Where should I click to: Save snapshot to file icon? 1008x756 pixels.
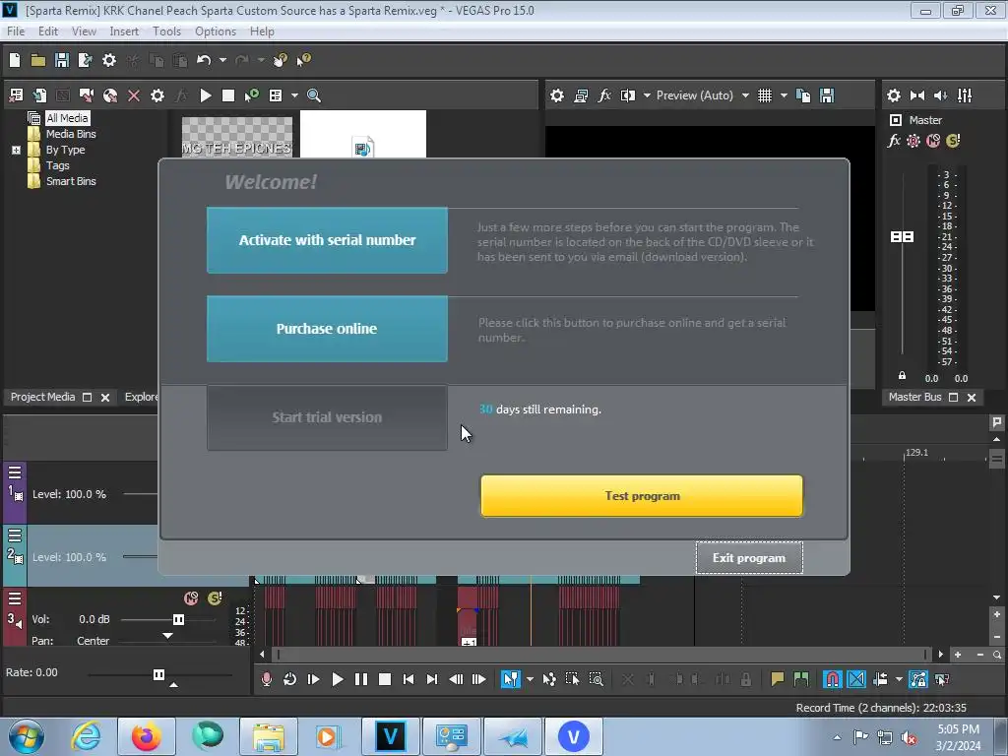pos(827,95)
